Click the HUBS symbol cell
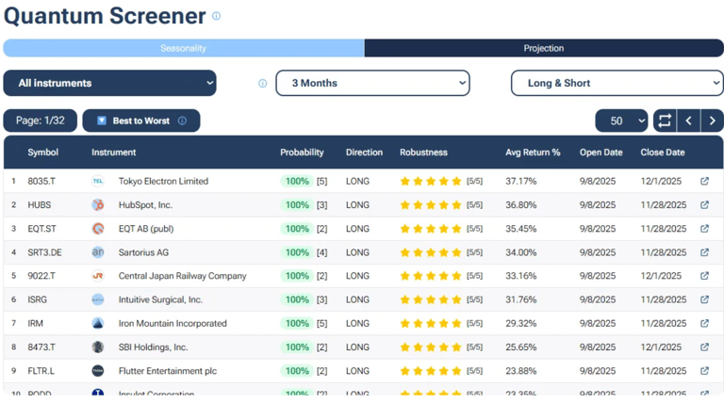This screenshot has height=403, width=724. click(40, 204)
